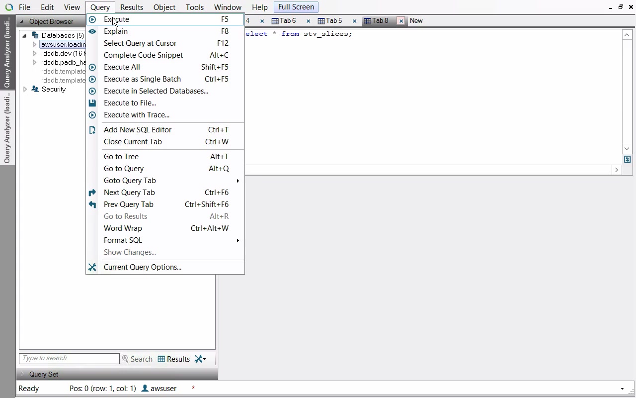This screenshot has height=398, width=636.
Task: Expand the Security tree node
Action: (x=25, y=90)
